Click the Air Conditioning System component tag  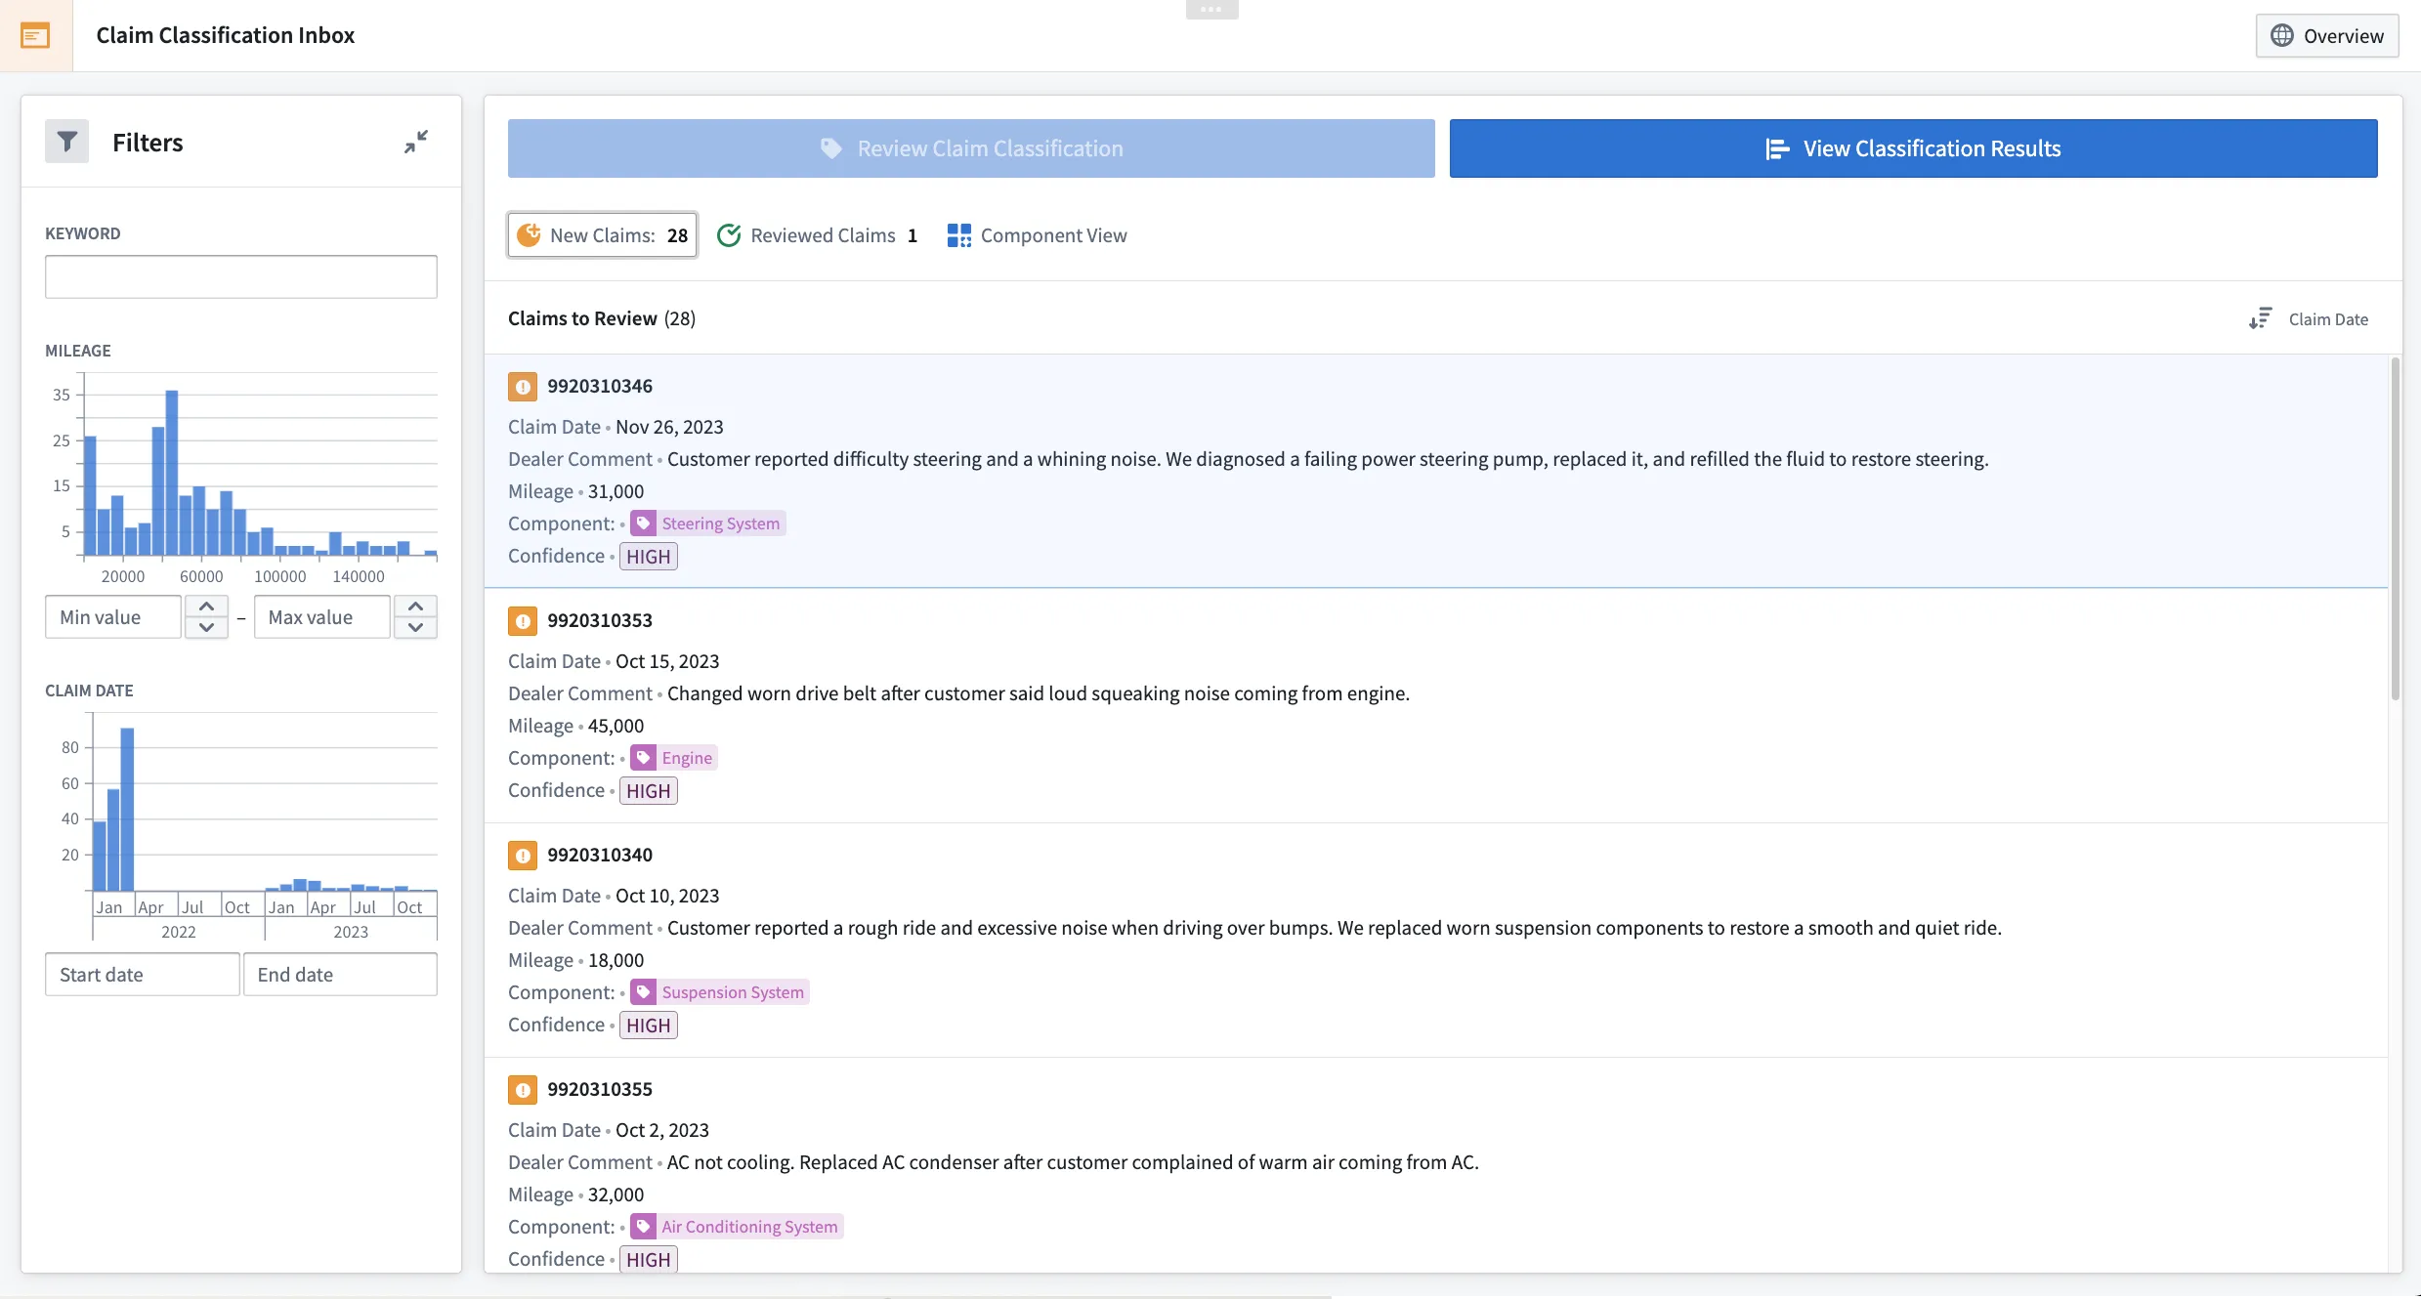click(x=738, y=1227)
